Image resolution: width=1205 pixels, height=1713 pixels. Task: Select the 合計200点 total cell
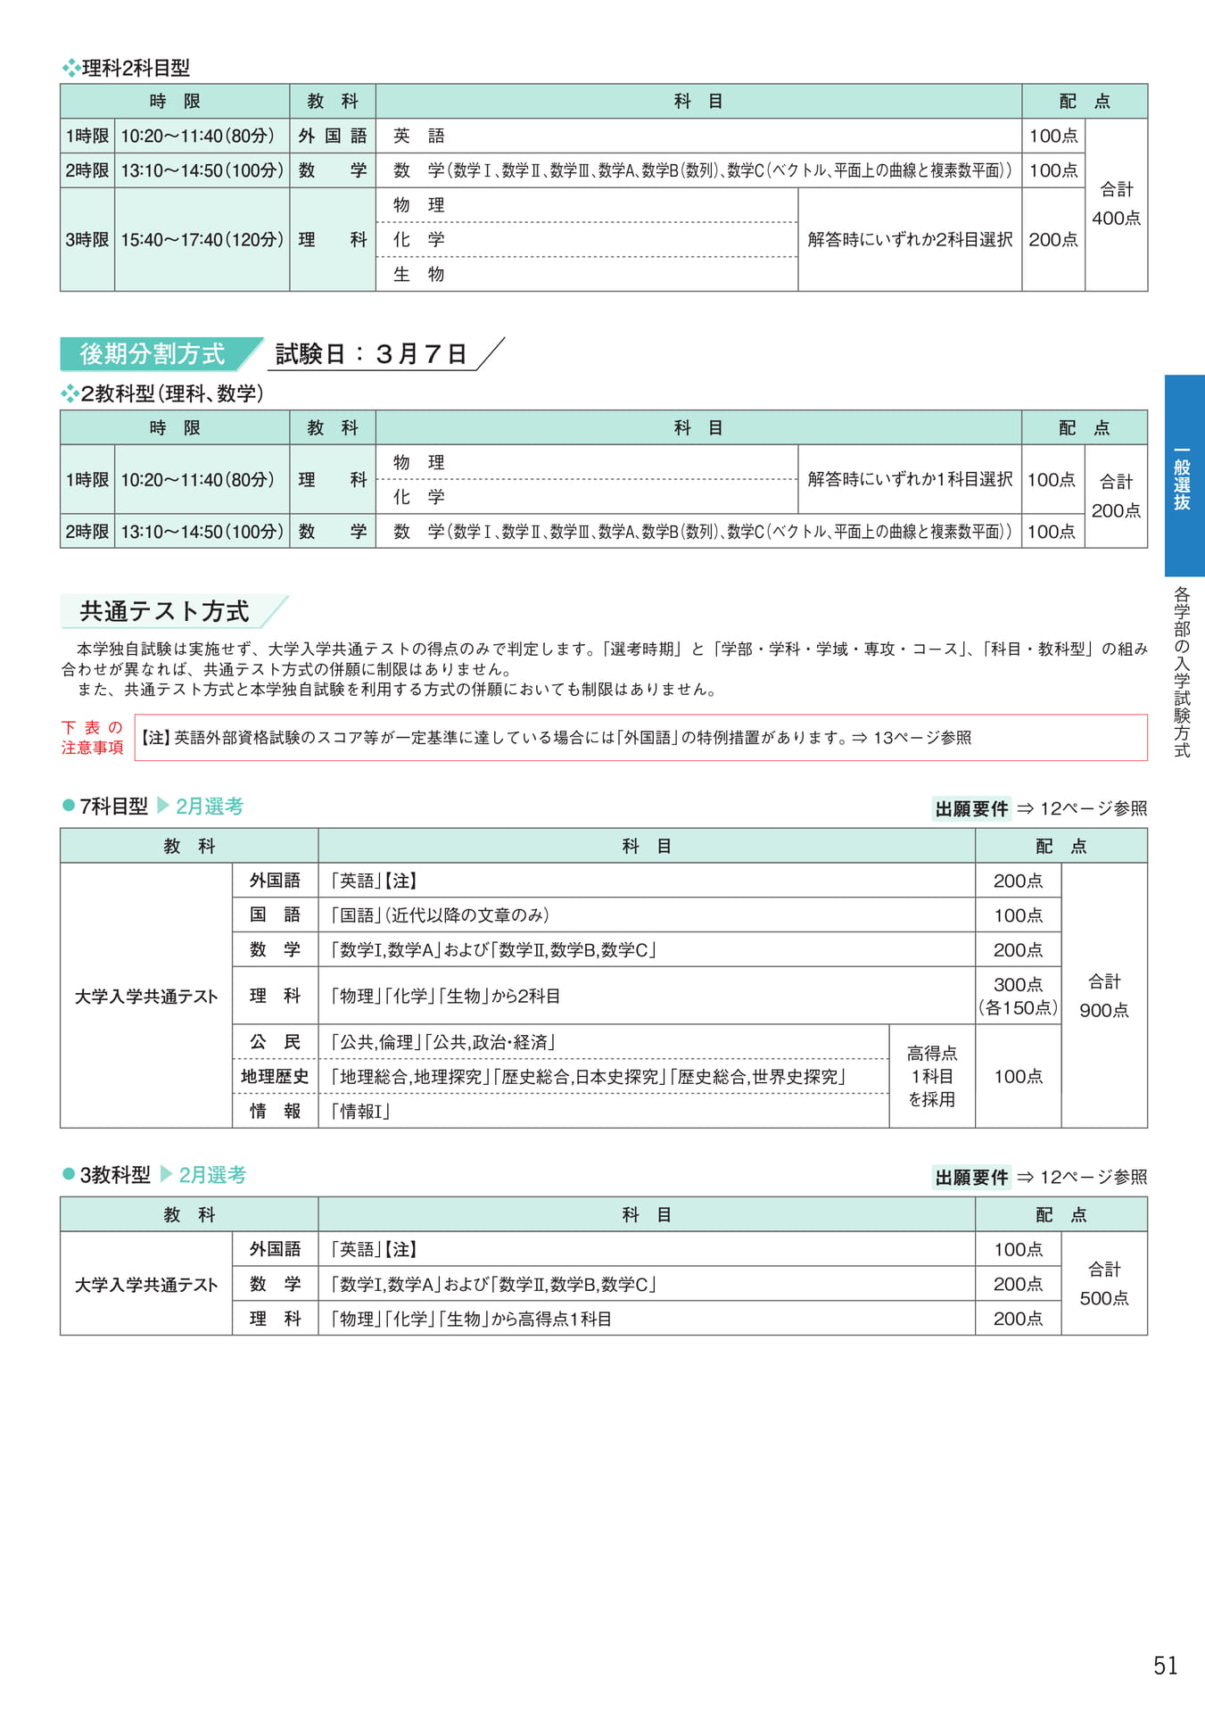[x=1116, y=496]
